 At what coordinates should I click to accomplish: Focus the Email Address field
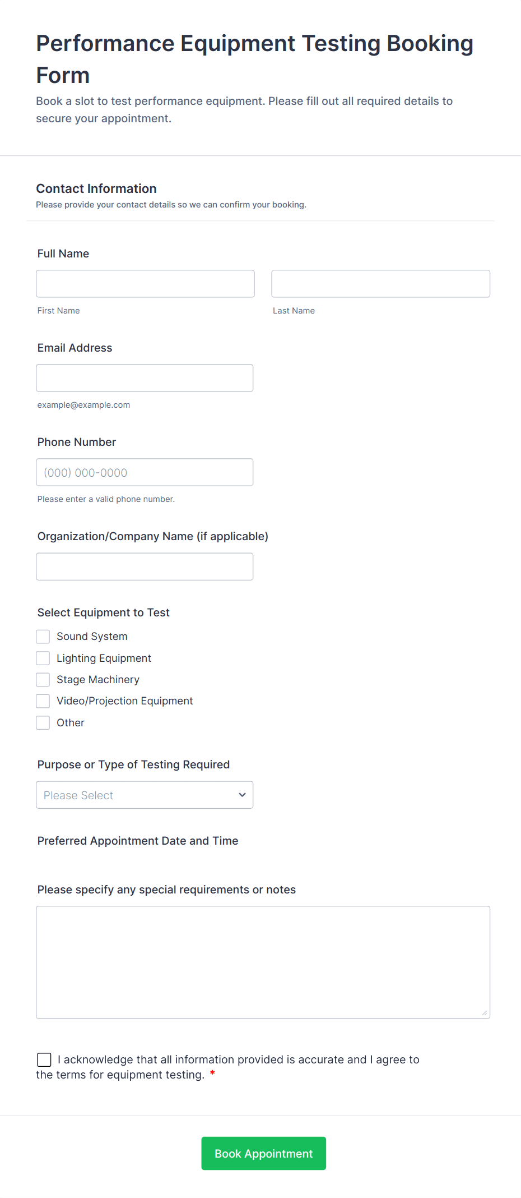coord(145,378)
